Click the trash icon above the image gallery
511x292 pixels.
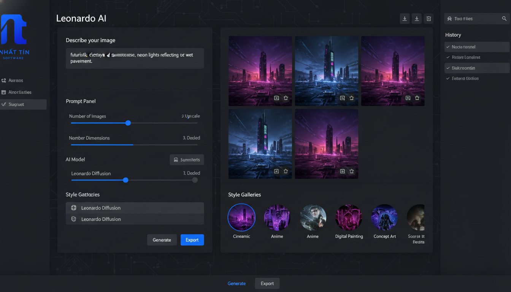click(x=428, y=19)
